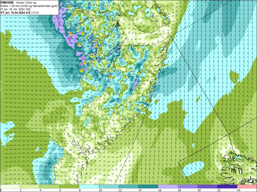Click scale value 16 below the color bar
Image resolution: width=257 pixels, height=192 pixels.
[x=160, y=190]
